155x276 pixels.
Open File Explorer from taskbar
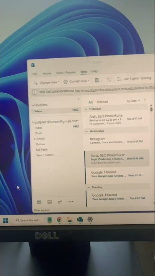point(70,220)
